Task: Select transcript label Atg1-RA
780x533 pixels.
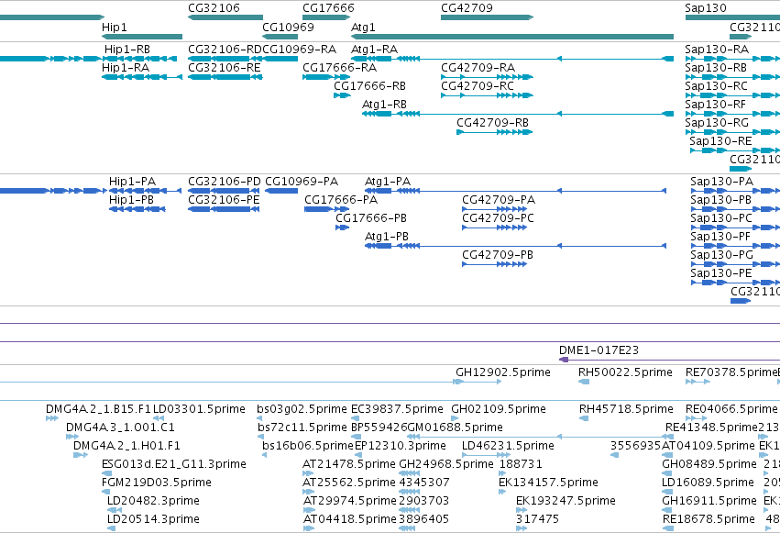Action: [374, 50]
